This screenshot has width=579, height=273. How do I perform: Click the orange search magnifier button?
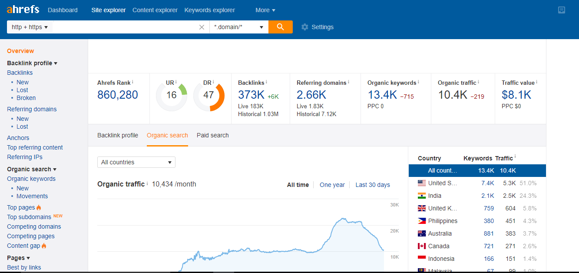(280, 27)
